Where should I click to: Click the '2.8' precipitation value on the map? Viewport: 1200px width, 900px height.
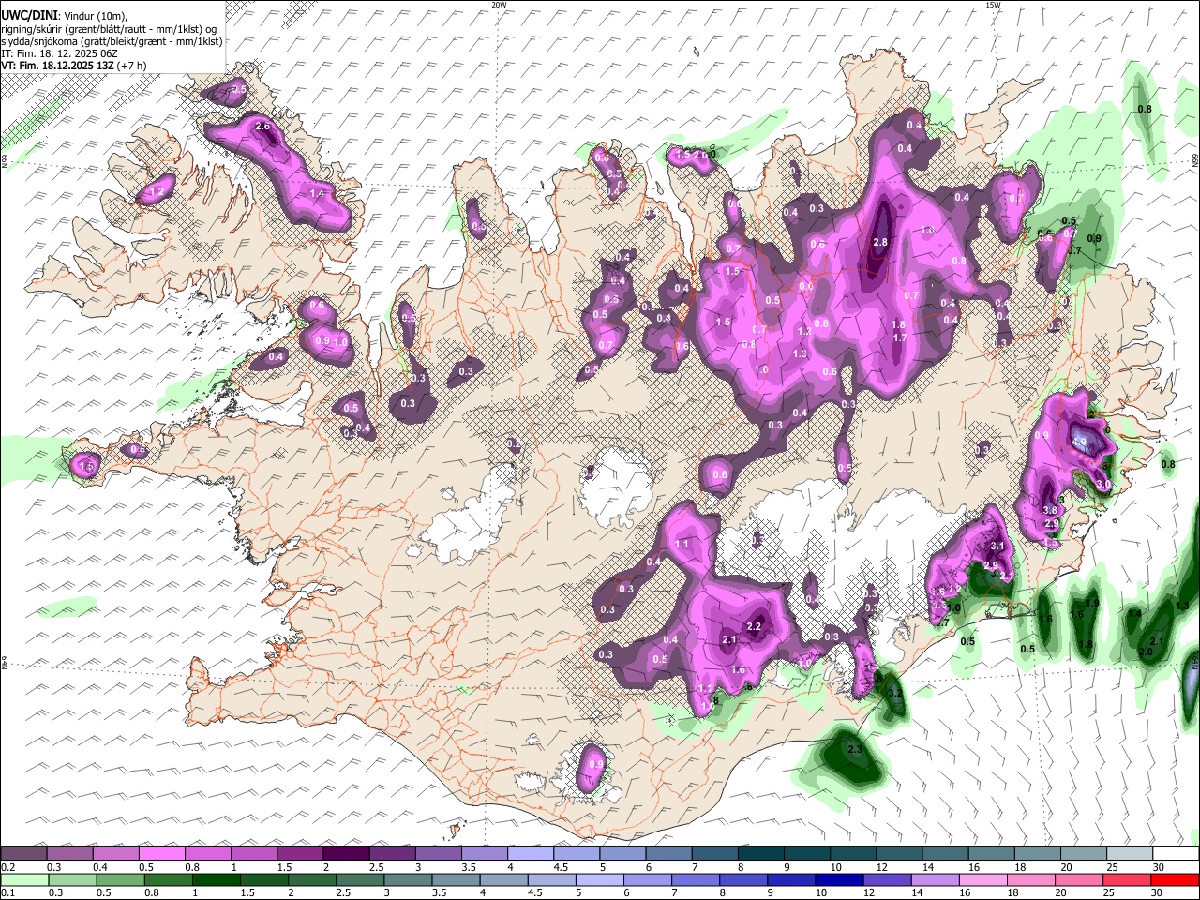coord(880,243)
